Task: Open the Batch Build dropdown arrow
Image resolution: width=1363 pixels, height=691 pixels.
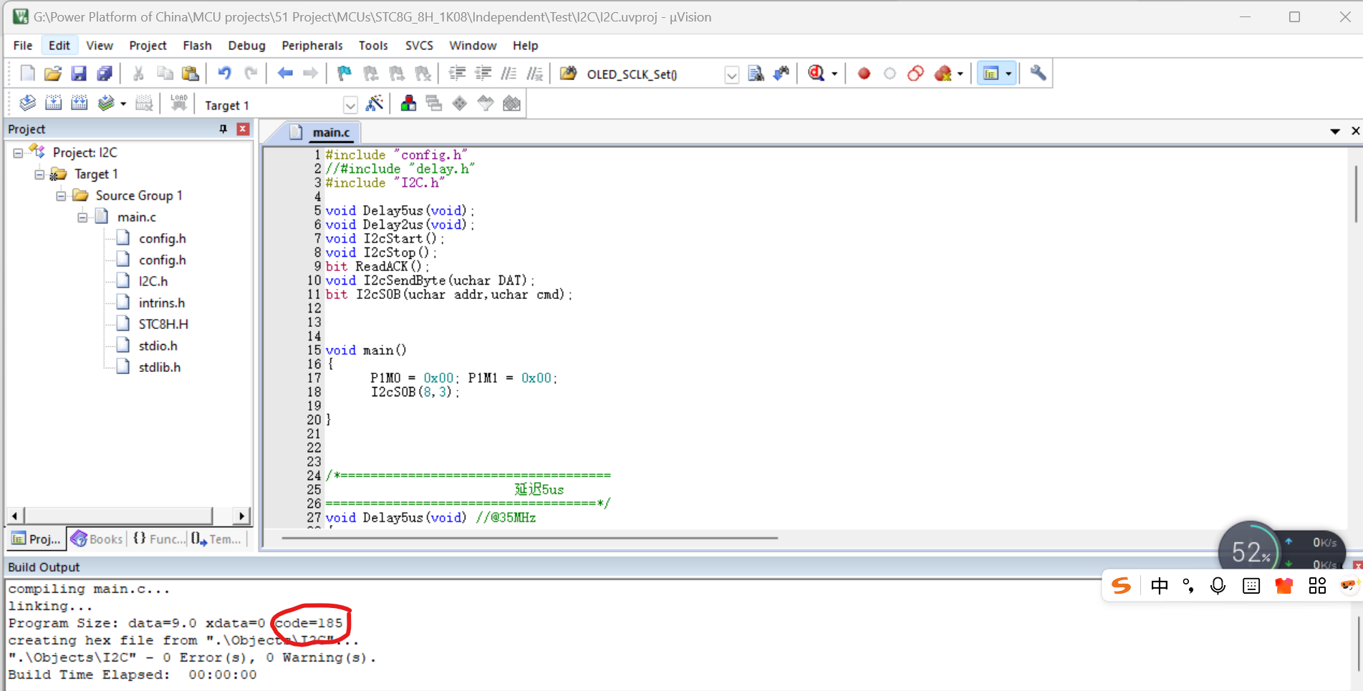Action: [x=123, y=104]
